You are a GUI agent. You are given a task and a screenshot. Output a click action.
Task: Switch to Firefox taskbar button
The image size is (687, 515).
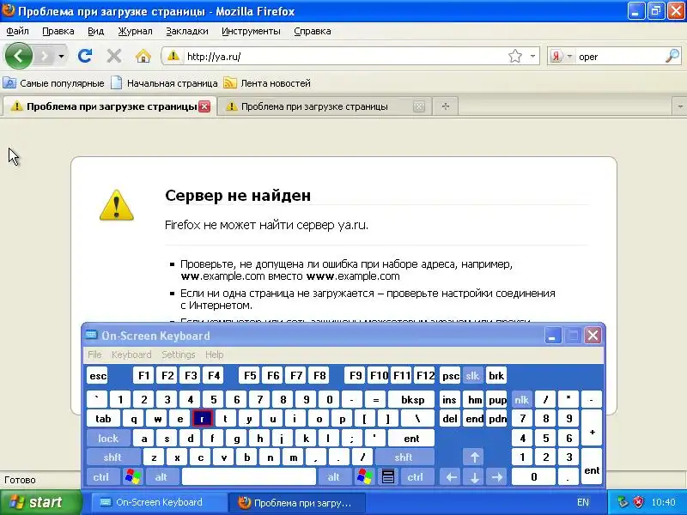coord(297,502)
